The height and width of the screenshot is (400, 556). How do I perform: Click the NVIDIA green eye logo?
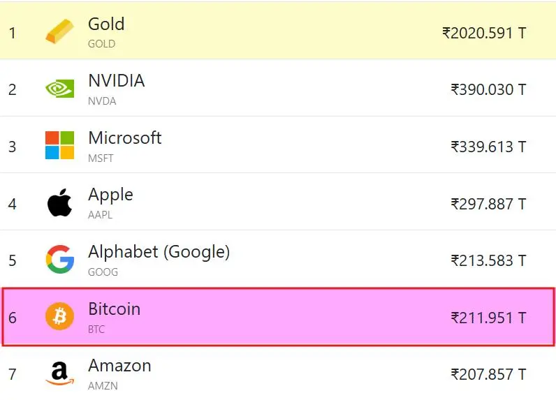point(59,88)
